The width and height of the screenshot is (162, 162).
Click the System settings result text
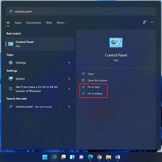coord(20,79)
